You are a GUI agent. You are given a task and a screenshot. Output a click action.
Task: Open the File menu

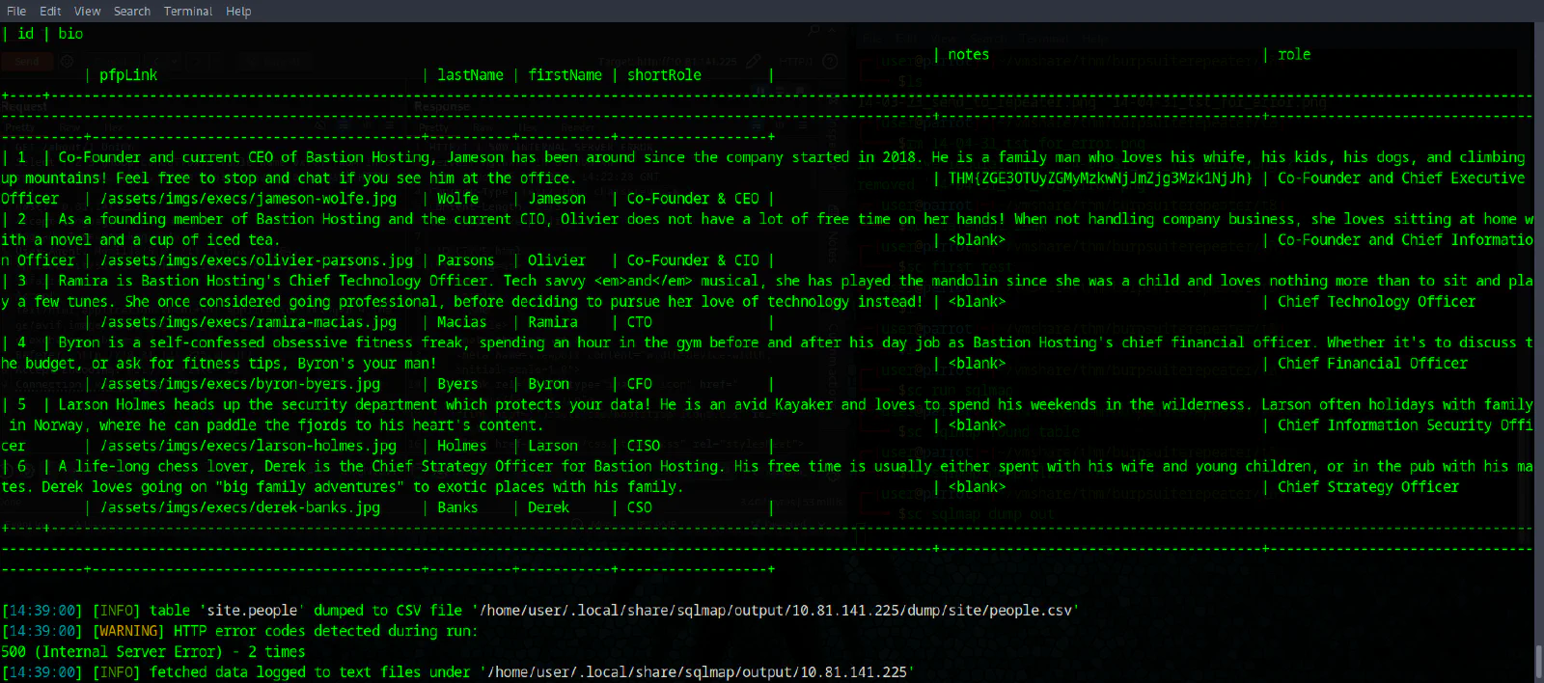click(16, 11)
